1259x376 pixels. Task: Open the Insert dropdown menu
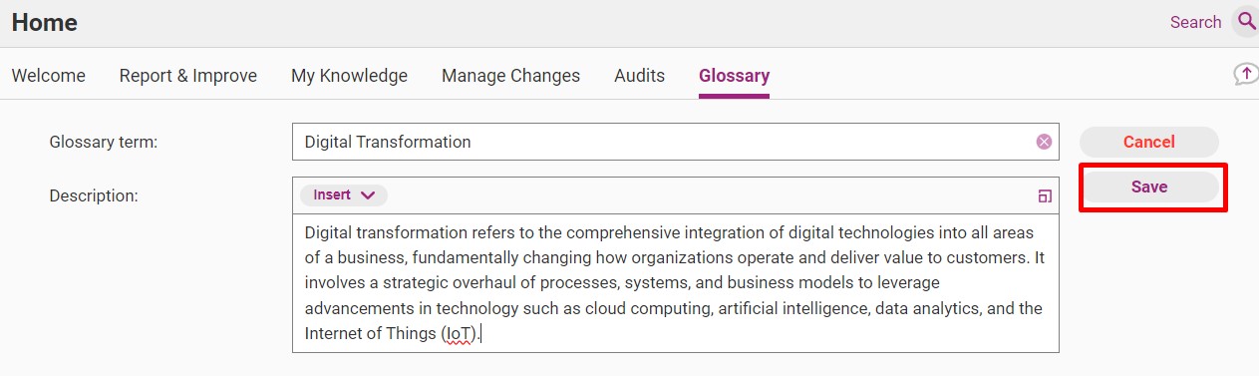pos(344,195)
